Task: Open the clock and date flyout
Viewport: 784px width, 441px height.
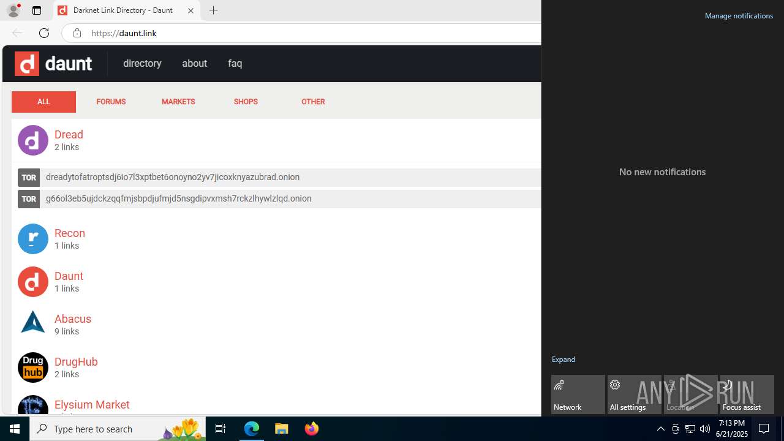Action: coord(731,429)
